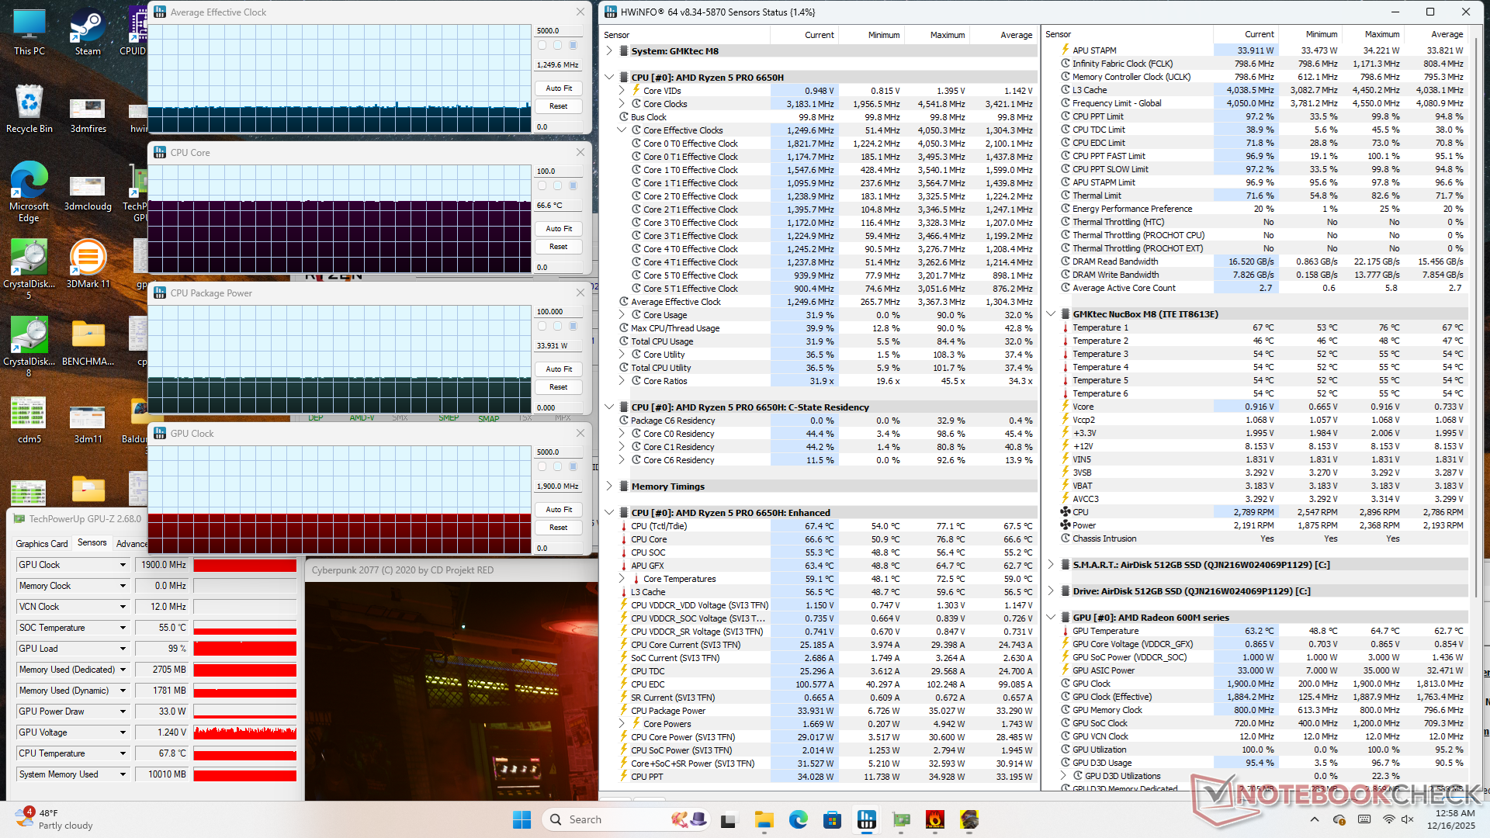This screenshot has width=1490, height=838.
Task: Expand the Memory Timings section
Action: pyautogui.click(x=609, y=487)
